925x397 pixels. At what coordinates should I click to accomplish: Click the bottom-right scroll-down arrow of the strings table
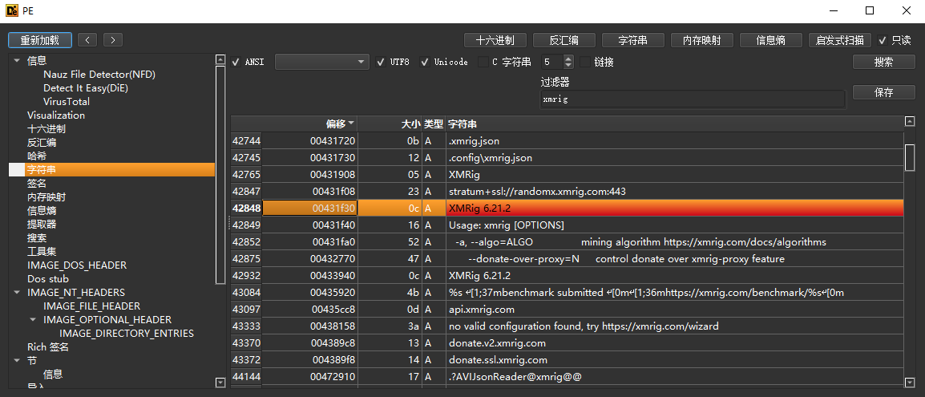910,383
